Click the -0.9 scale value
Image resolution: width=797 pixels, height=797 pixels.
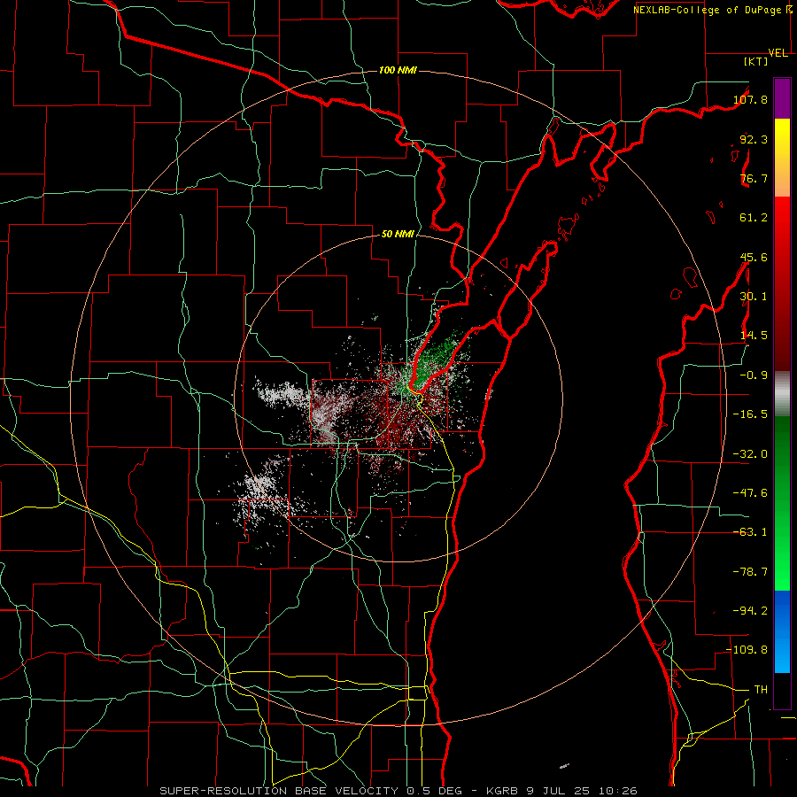coord(754,375)
